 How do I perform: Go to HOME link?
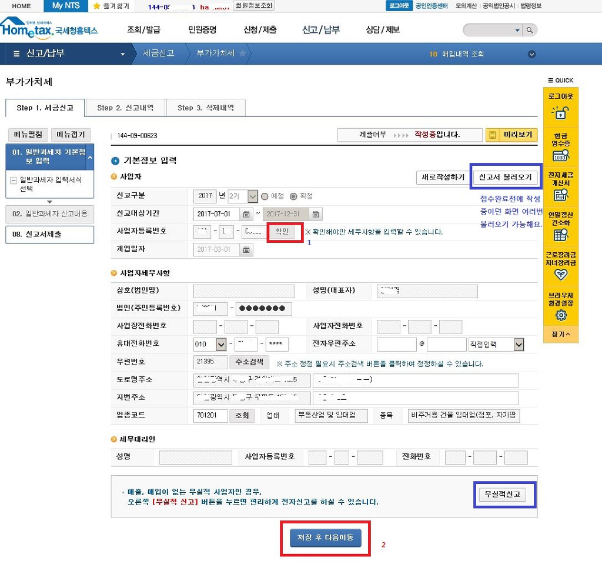pos(22,6)
